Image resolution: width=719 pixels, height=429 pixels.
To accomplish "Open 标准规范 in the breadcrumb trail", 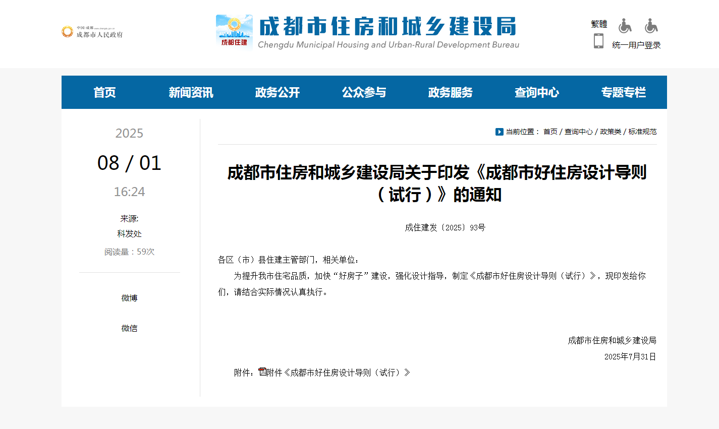I will 642,132.
